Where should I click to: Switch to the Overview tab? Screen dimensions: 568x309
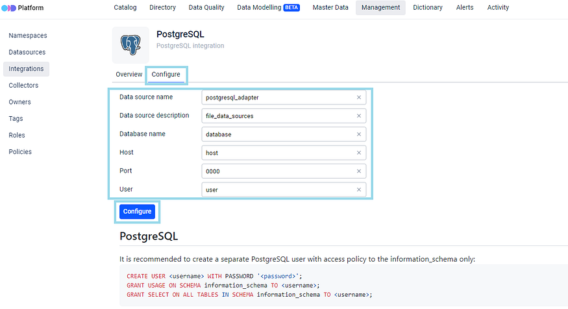(129, 75)
